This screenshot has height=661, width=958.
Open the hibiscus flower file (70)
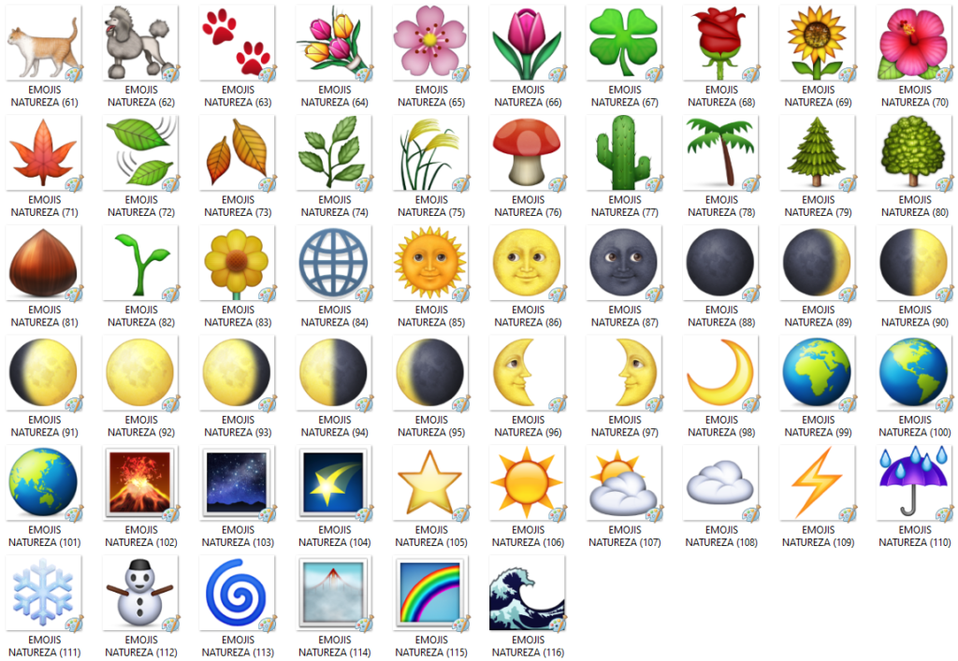914,42
